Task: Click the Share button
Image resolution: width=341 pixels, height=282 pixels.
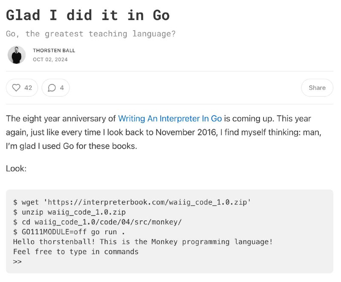Action: coord(317,88)
